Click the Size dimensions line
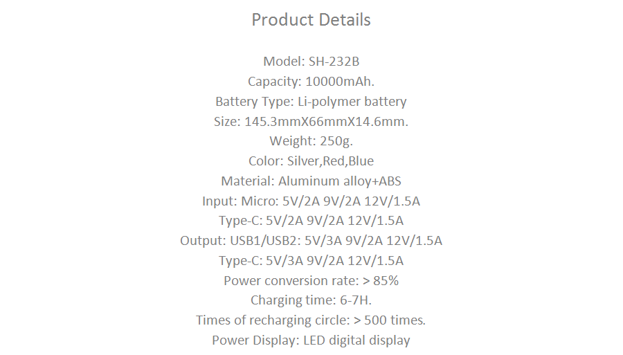 [311, 122]
